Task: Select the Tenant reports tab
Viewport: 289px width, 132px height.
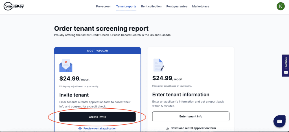Action: [x=126, y=6]
